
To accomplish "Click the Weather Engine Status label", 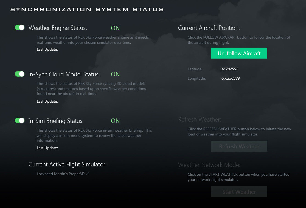I will click(x=58, y=28).
